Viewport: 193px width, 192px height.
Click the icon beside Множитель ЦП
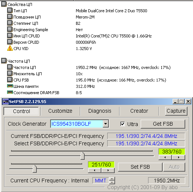click(x=10, y=73)
